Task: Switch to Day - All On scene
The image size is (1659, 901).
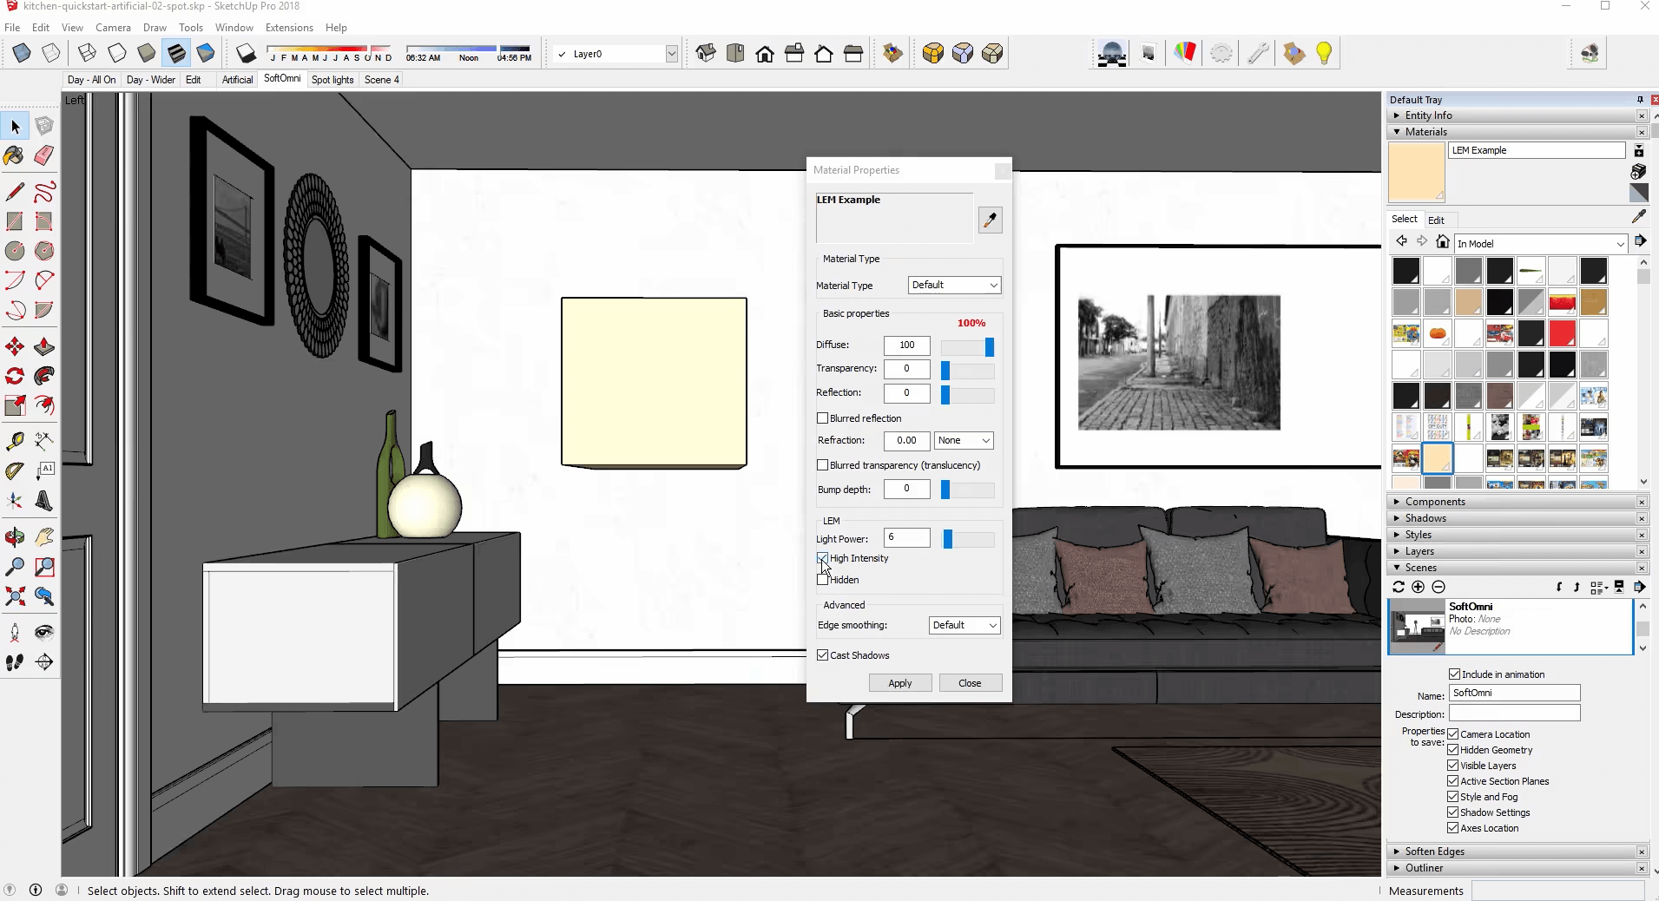Action: click(x=91, y=80)
